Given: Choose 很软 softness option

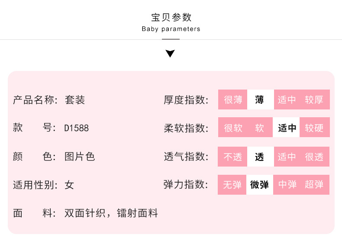Looking at the screenshot, I should click(233, 128).
